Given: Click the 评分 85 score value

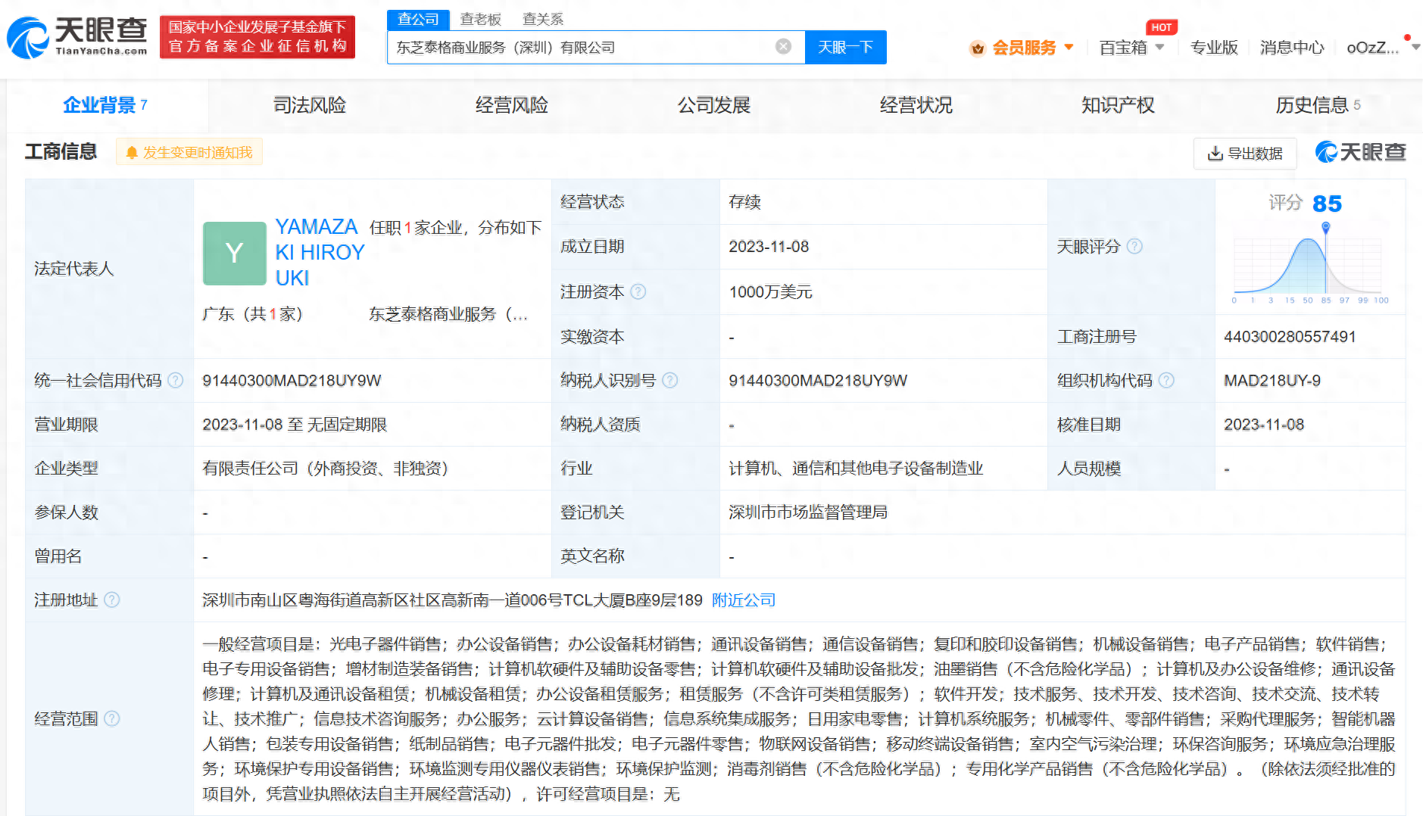Looking at the screenshot, I should 1327,204.
